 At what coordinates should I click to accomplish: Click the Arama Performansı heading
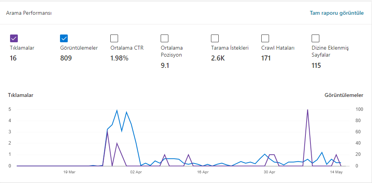pos(29,13)
